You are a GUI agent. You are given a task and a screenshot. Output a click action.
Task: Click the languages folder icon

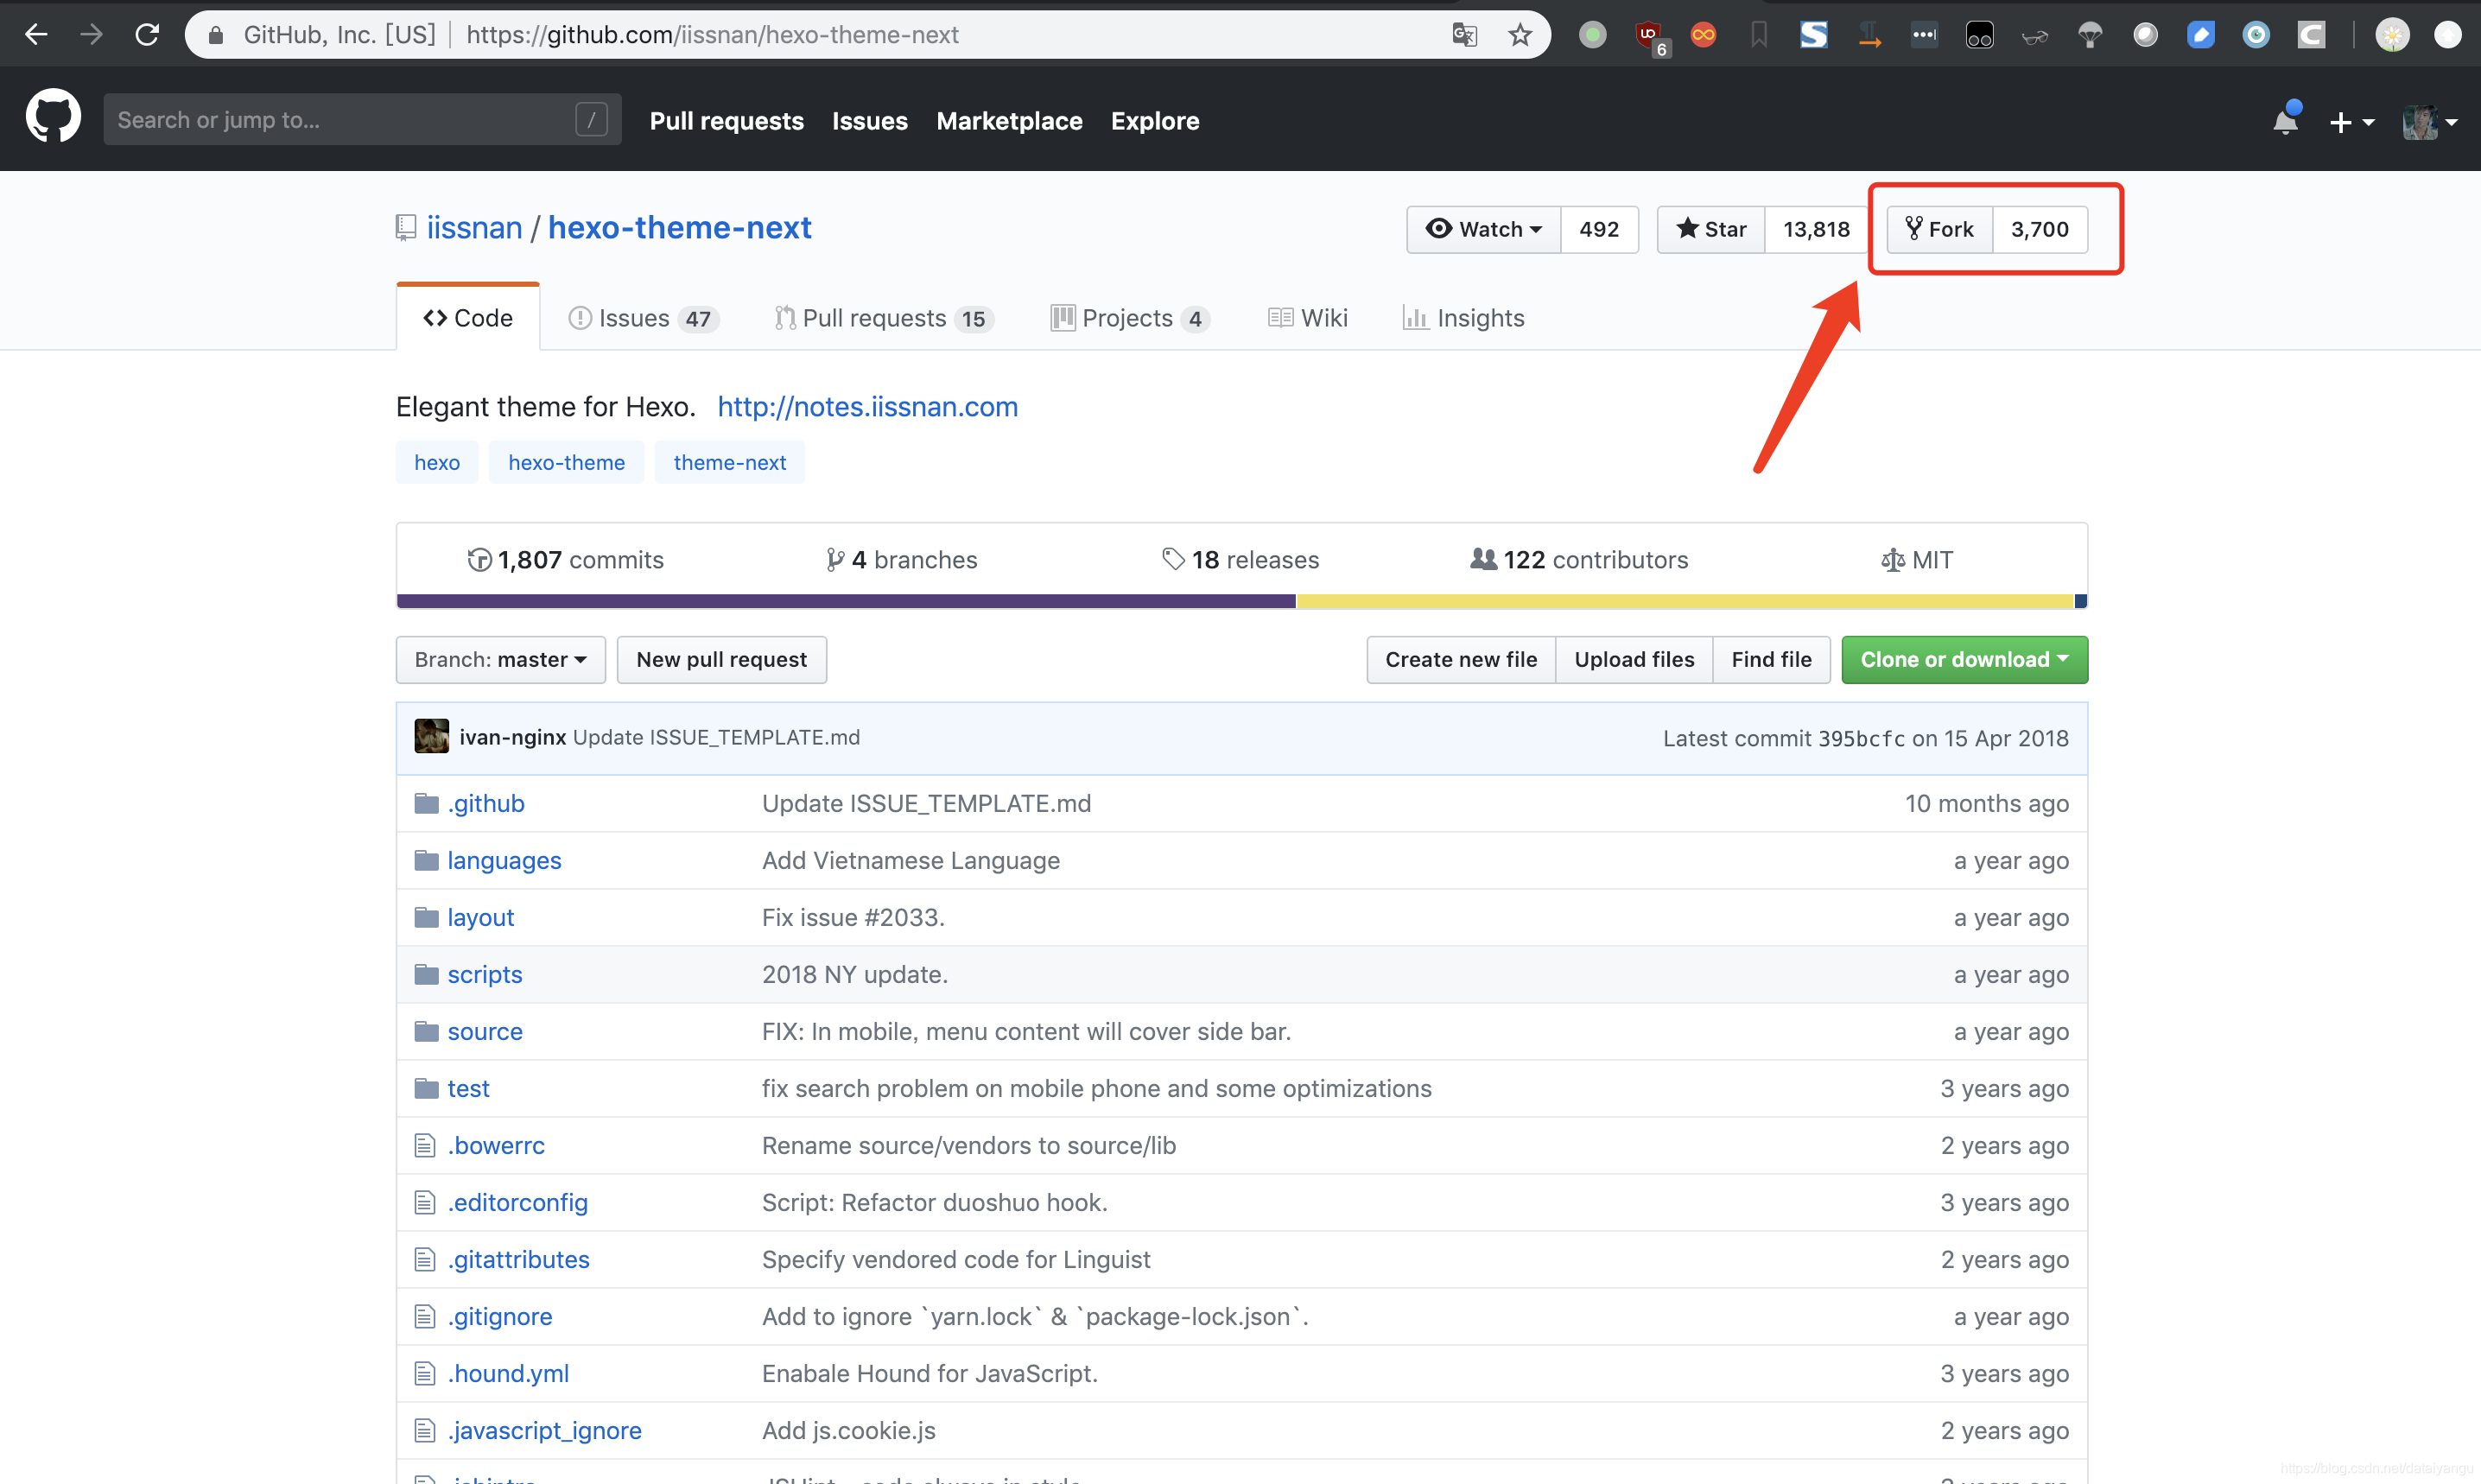click(427, 860)
